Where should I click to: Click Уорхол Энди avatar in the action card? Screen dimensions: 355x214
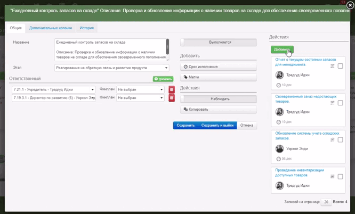coord(280,149)
